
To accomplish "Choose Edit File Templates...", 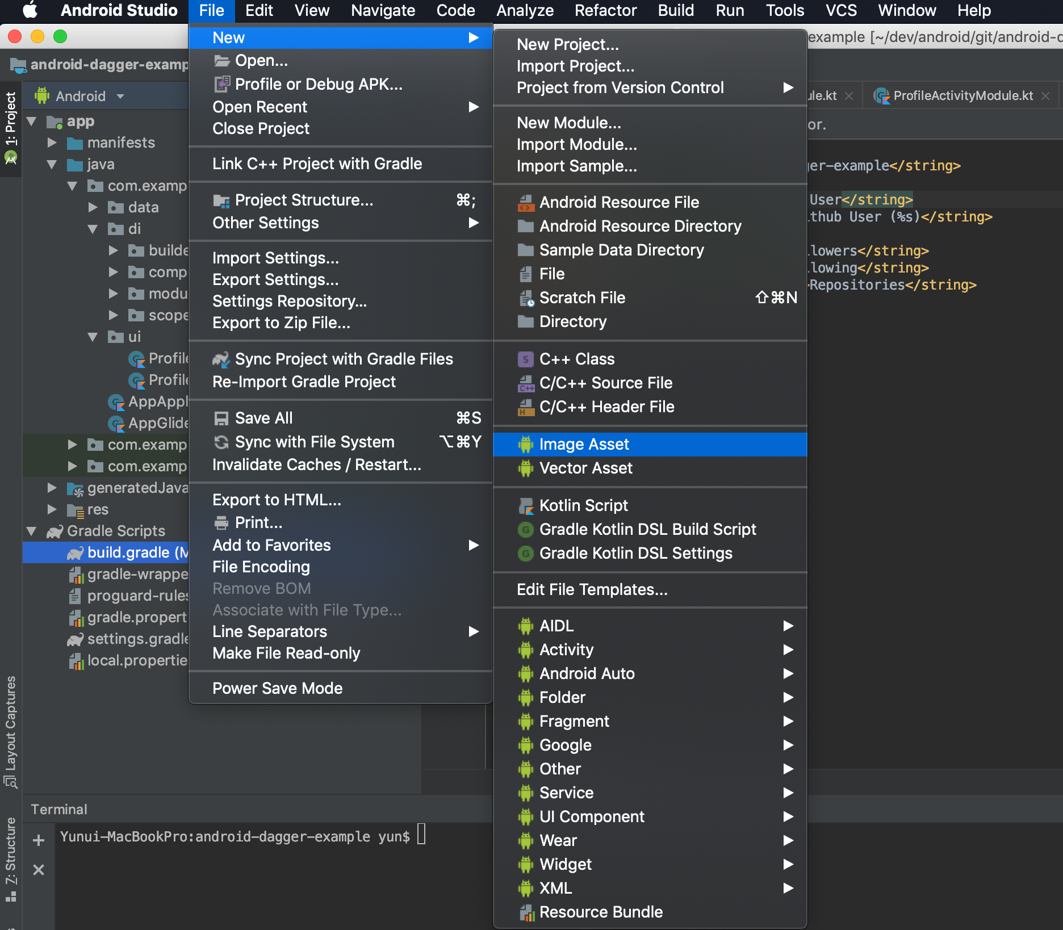I will click(x=650, y=590).
